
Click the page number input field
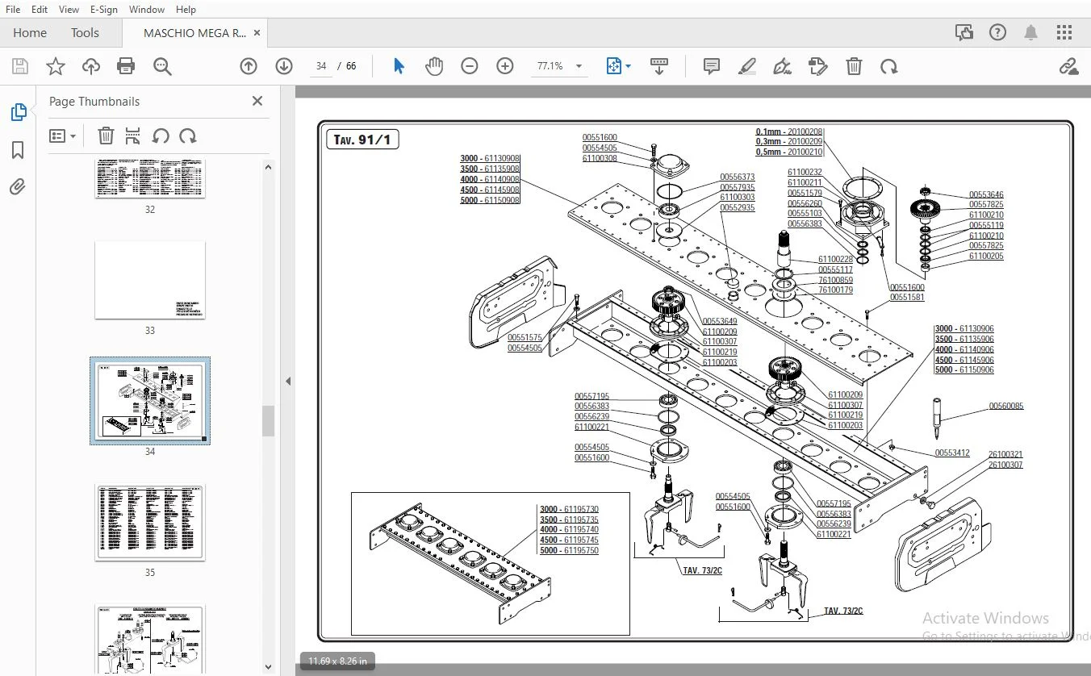coord(321,66)
